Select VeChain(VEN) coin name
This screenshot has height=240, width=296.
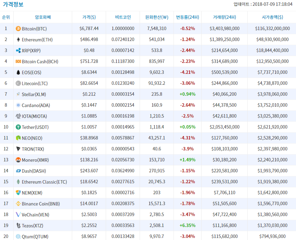(x=36, y=215)
